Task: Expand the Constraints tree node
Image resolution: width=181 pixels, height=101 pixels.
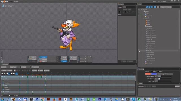Action: coord(144,64)
